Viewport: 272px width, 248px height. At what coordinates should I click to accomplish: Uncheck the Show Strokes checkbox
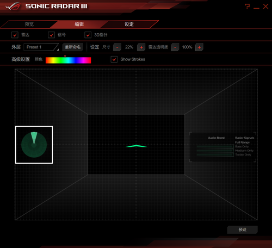pos(114,59)
